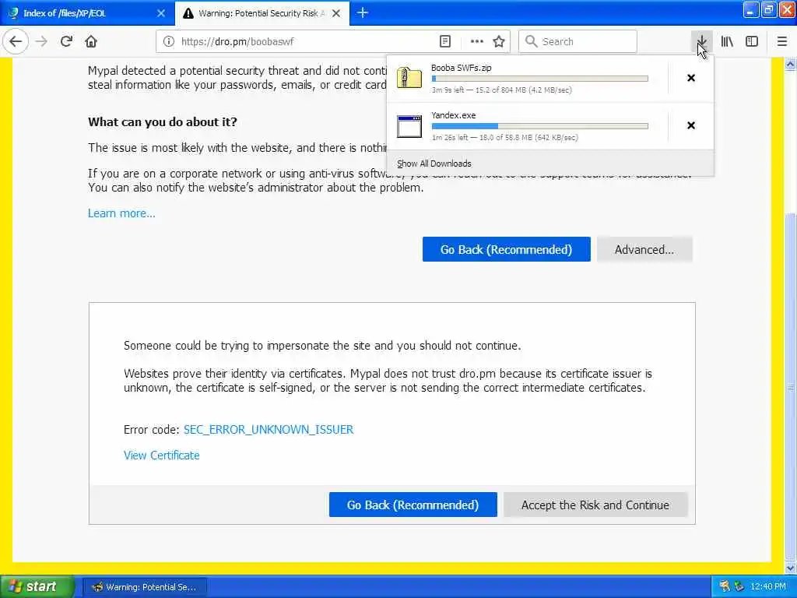
Task: Click the browser Back arrow button
Action: (x=16, y=42)
